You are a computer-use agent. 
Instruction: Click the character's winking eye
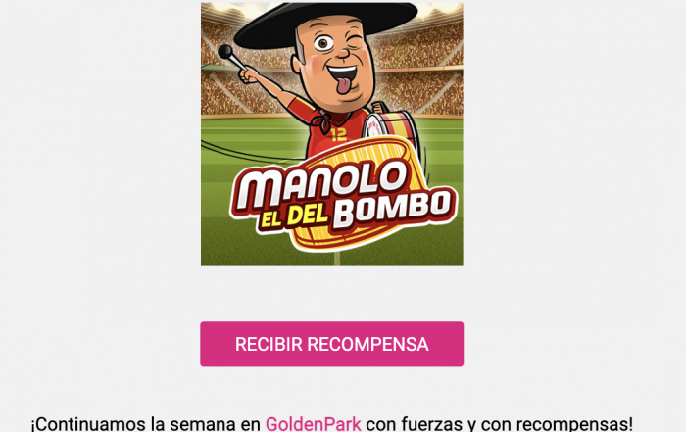click(x=355, y=43)
